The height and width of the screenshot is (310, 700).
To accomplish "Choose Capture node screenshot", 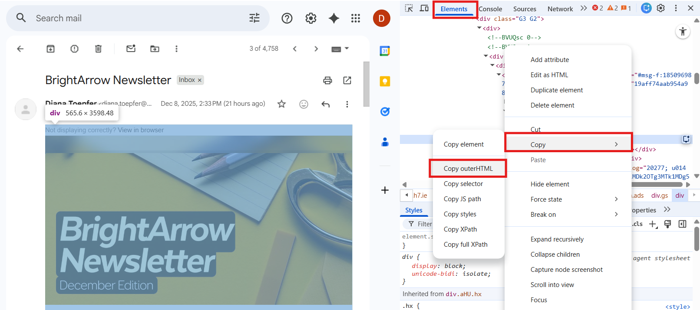I will (568, 270).
